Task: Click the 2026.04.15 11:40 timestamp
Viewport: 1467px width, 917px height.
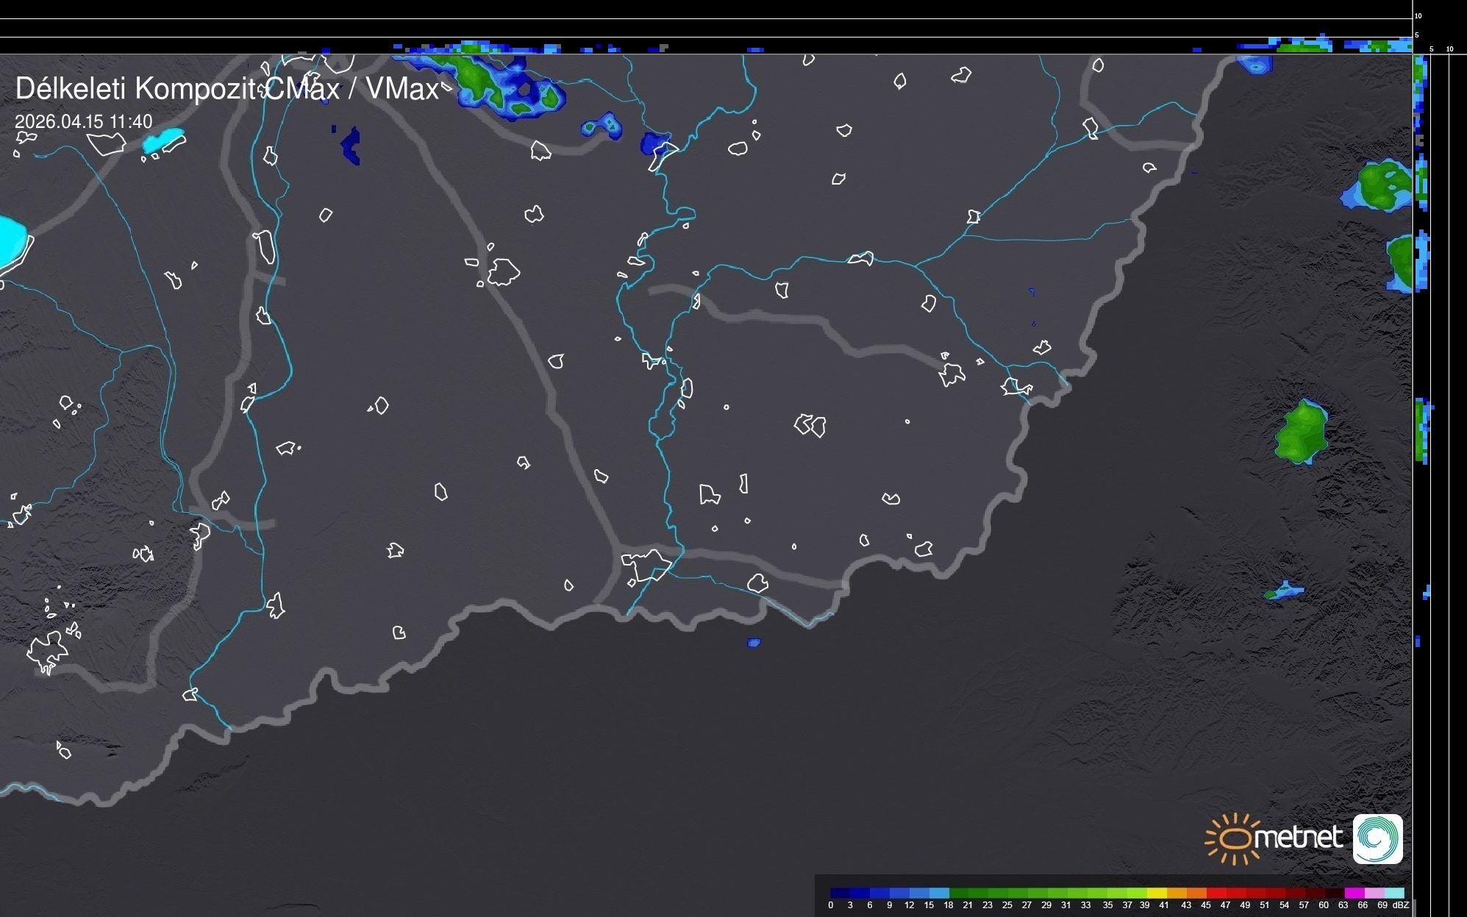Action: pyautogui.click(x=84, y=121)
